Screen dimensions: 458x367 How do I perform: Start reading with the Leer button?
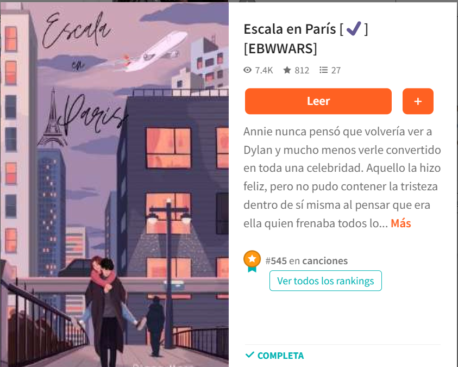click(318, 101)
